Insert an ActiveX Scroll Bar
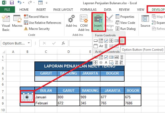Viewport: 165px width, 113px height. click(x=122, y=57)
